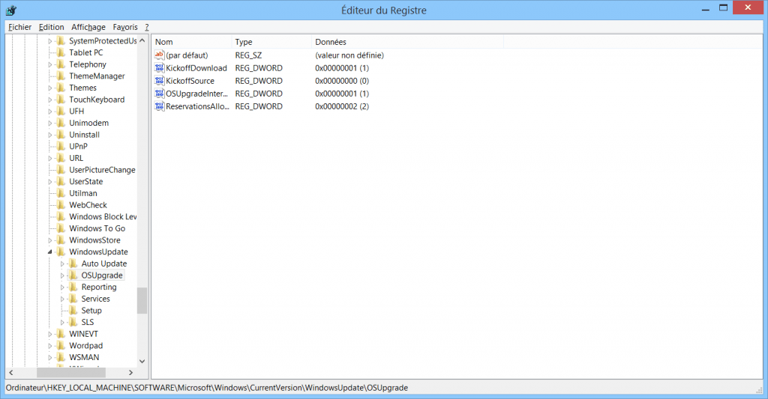The width and height of the screenshot is (768, 399).
Task: Click the TouchKeyboard folder icon
Action: tap(61, 100)
